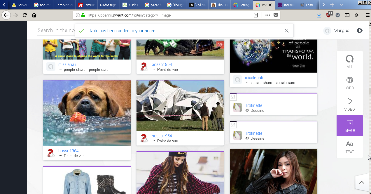The width and height of the screenshot is (371, 194).
Task: Switch to the Server tab
Action: (20, 5)
